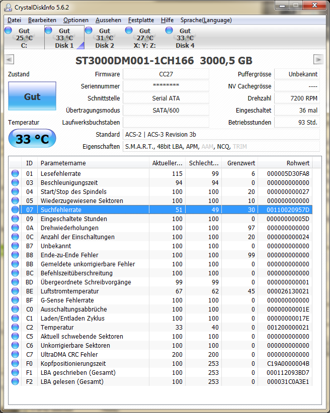Click the status orb for X: Y: Z: drive

click(129, 30)
